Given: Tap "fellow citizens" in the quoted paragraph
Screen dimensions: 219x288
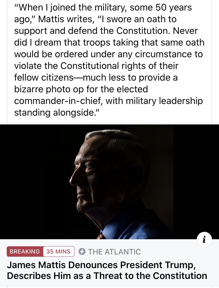Looking at the screenshot, I should 44,77.
